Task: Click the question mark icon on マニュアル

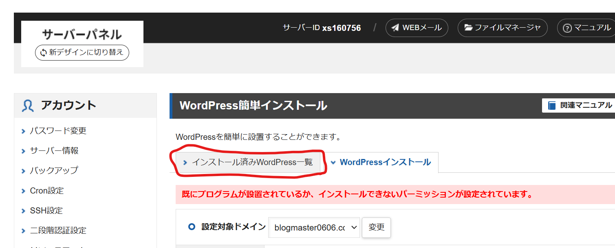Action: click(x=567, y=28)
